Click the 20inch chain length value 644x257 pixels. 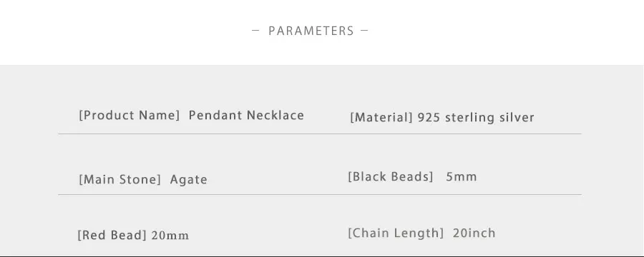coord(474,233)
